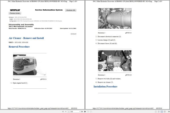170x113 pixels.
Task: Go to the first page
Action: [63, 112]
